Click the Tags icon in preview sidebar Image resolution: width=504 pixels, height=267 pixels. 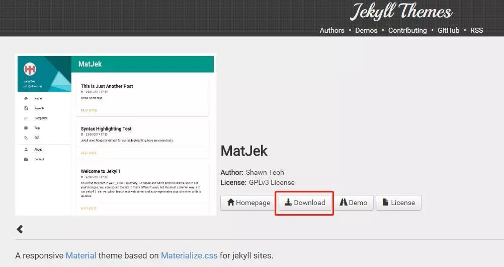point(26,128)
